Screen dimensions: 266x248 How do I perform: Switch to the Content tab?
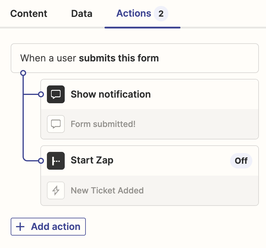pyautogui.click(x=29, y=14)
